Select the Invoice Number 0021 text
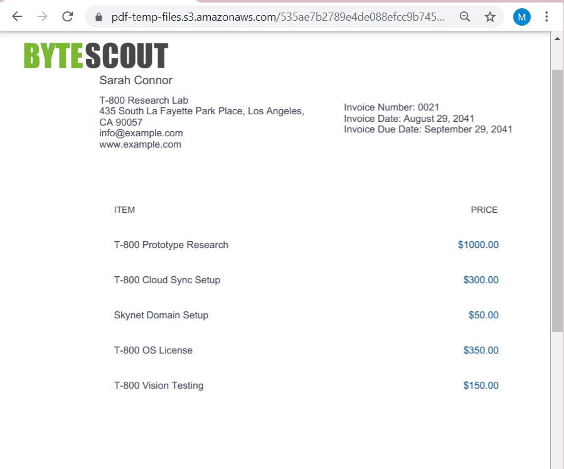 [391, 107]
